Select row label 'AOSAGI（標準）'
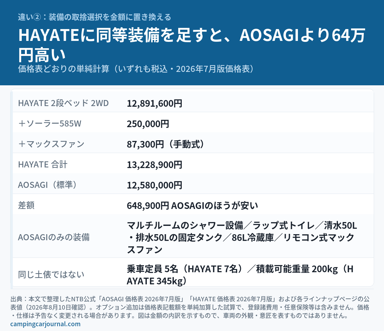384x331 pixels. pos(48,185)
